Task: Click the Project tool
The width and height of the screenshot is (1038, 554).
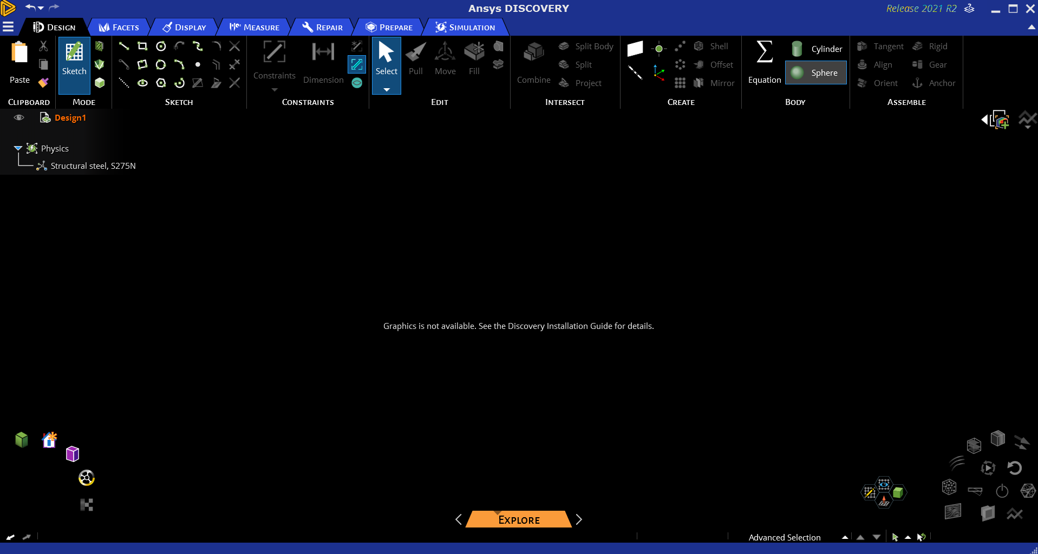Action: 580,83
